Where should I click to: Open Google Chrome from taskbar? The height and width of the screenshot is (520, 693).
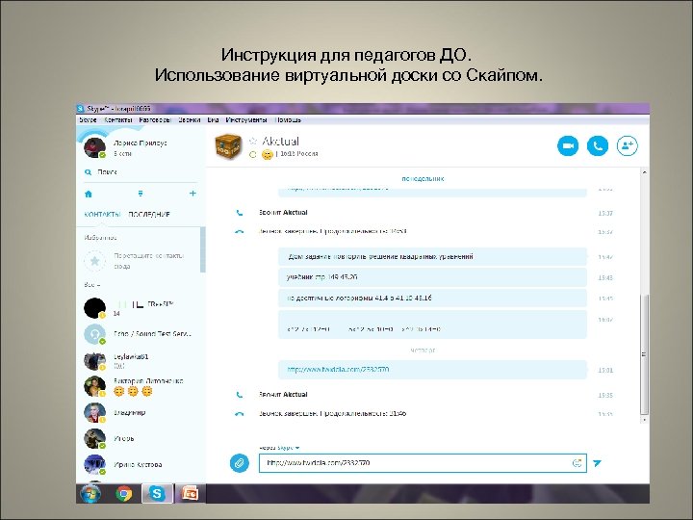click(124, 493)
